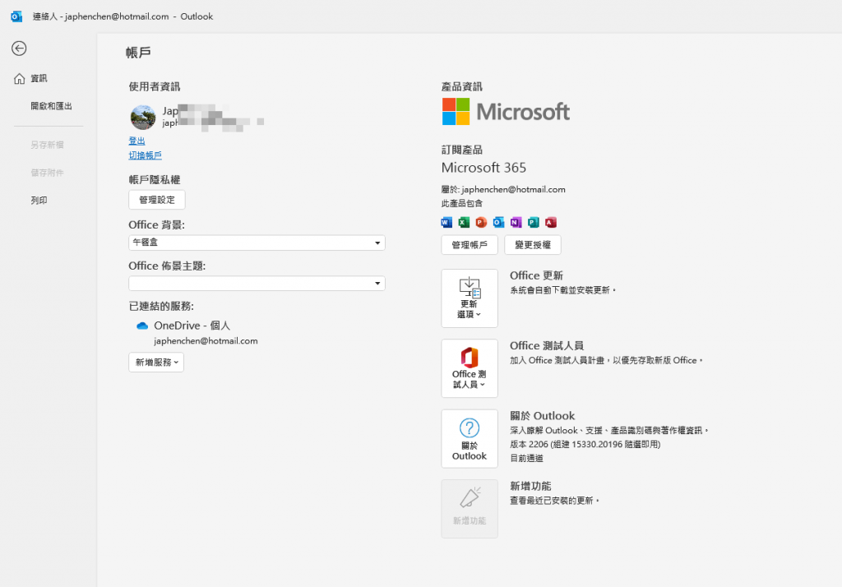
Task: Click the 登出 sign out link
Action: [x=137, y=141]
